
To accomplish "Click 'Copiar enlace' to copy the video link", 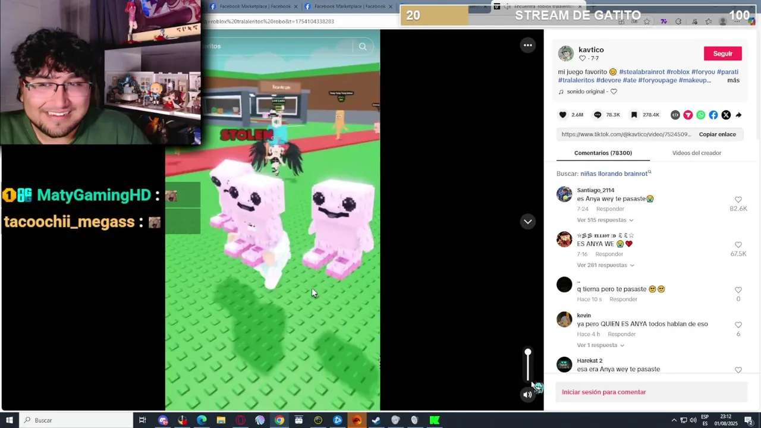I will pos(717,134).
